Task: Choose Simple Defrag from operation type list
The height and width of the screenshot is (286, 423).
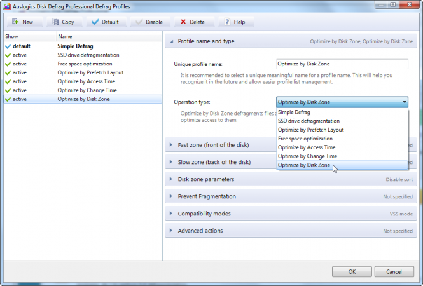Action: point(342,112)
